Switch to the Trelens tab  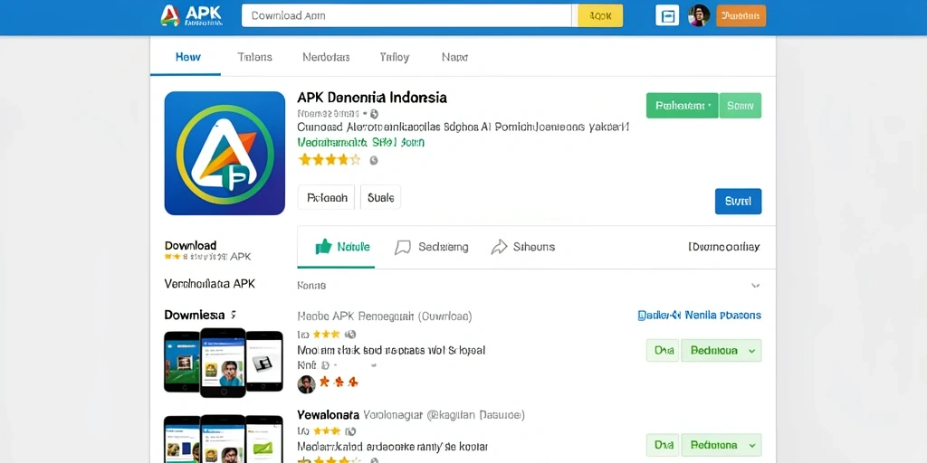click(254, 57)
